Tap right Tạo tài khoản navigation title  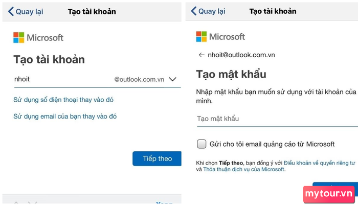[273, 11]
